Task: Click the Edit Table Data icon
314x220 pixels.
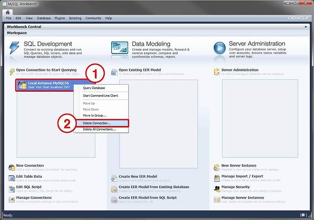Action: 12,179
